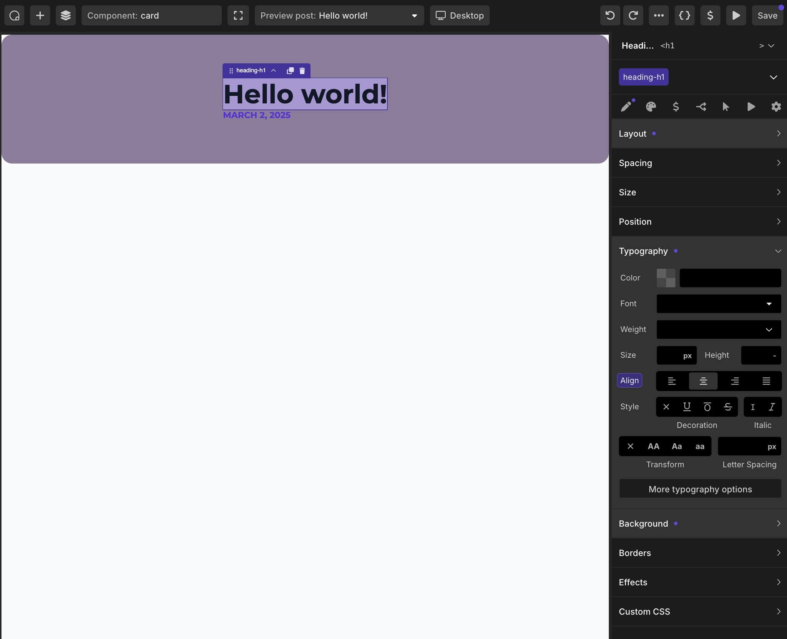This screenshot has height=639, width=787.
Task: Select the color palette icon
Action: tap(651, 106)
